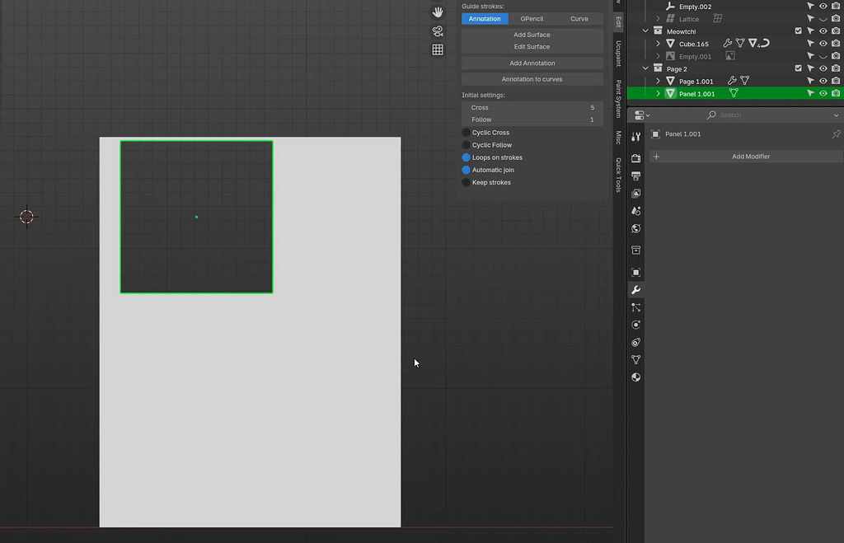
Task: Open Output properties tab
Action: point(635,176)
